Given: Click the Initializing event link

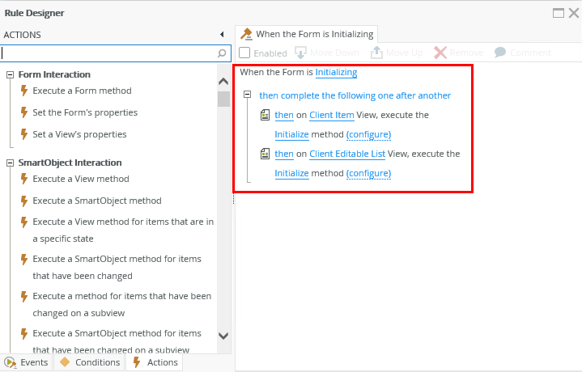Looking at the screenshot, I should 336,72.
